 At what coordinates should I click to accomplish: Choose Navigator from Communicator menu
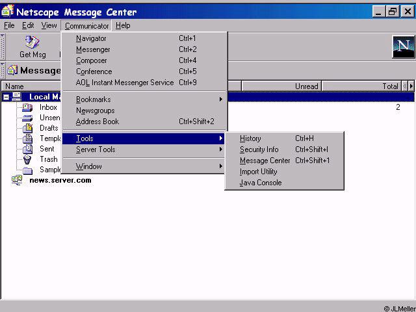click(144, 38)
